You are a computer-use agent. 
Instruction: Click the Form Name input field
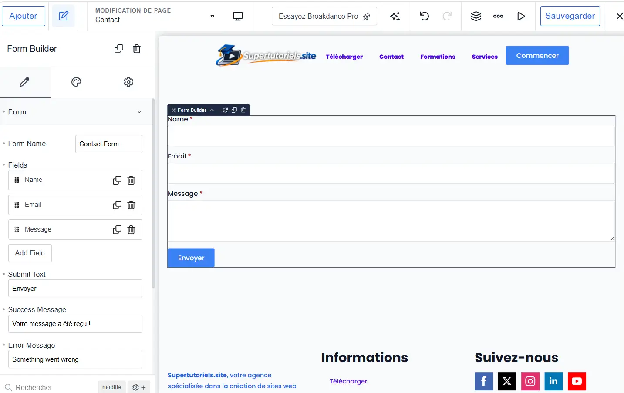[x=109, y=144]
